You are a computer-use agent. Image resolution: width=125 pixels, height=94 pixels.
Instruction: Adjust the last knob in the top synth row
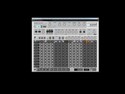tap(84, 25)
